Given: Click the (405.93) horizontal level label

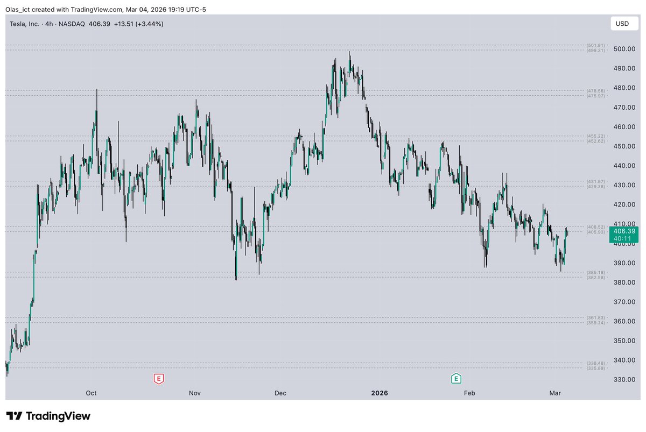Looking at the screenshot, I should click(x=596, y=232).
